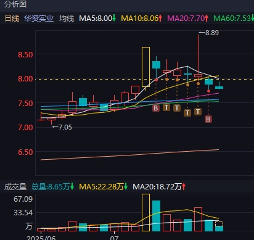
Task: Click the 总量:8.65万 value
Action: pyautogui.click(x=52, y=187)
